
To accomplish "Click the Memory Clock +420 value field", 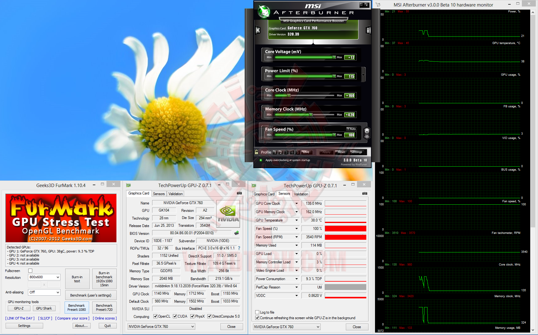I will 350,115.
